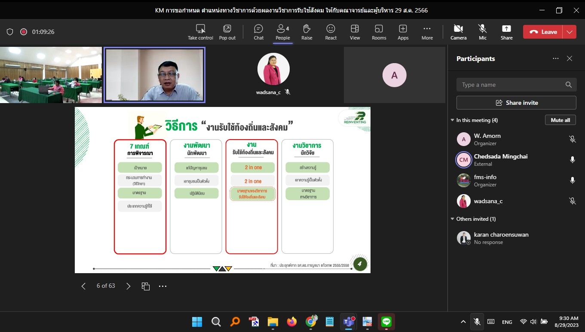Collapse the 'Others invited' section
The image size is (585, 332).
pos(452,219)
